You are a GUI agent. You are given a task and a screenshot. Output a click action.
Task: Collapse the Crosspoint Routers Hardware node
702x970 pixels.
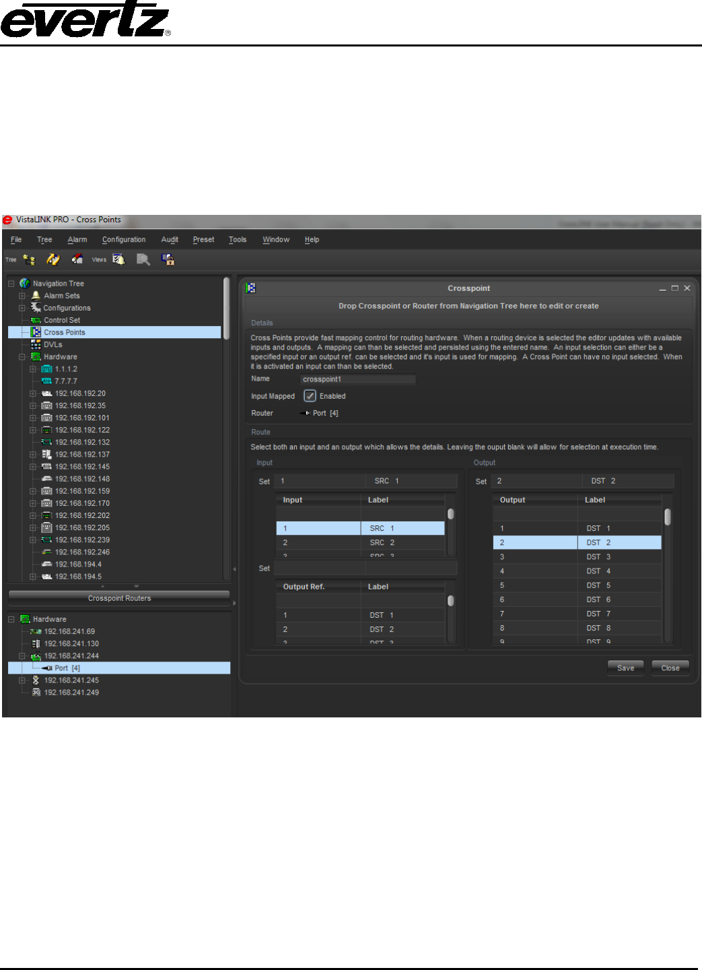click(11, 619)
